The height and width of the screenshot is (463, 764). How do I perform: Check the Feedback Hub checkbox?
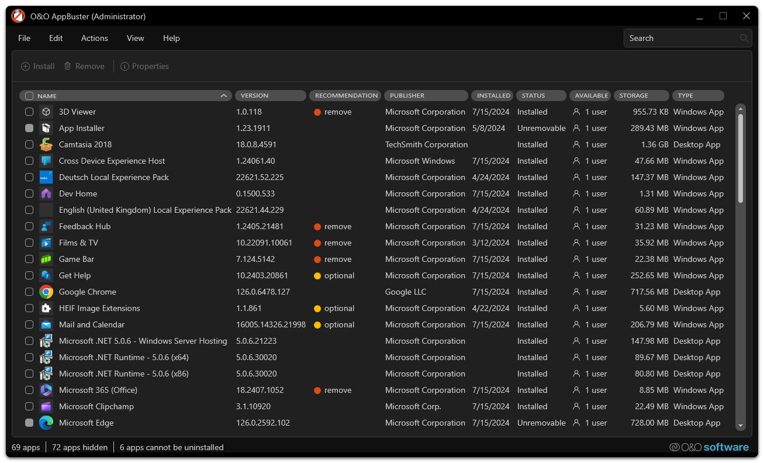point(29,226)
